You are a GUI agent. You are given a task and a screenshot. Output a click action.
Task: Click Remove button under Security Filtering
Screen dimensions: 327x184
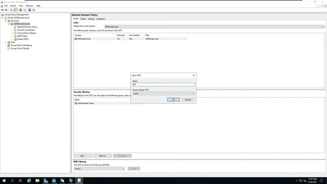(102, 156)
